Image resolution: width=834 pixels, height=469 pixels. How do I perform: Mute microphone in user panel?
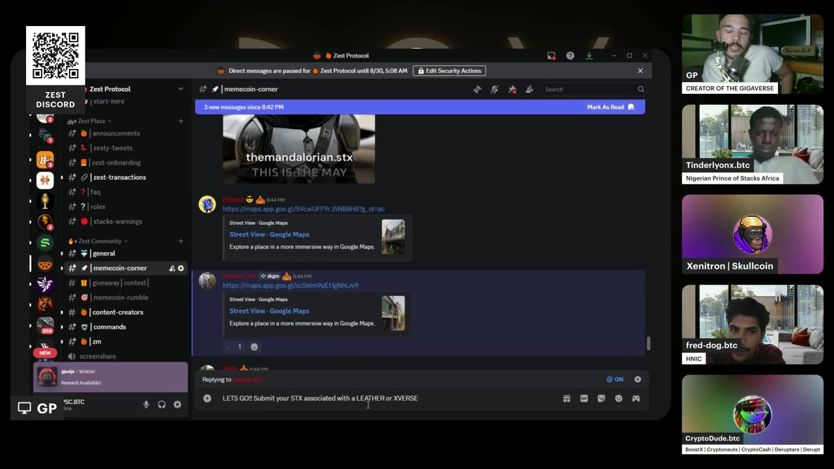(146, 405)
